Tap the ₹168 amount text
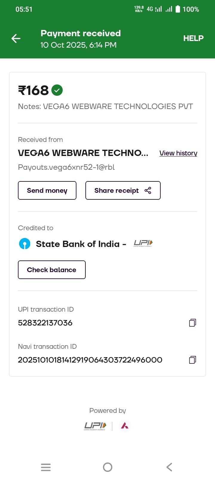Image resolution: width=215 pixels, height=479 pixels. tap(33, 90)
